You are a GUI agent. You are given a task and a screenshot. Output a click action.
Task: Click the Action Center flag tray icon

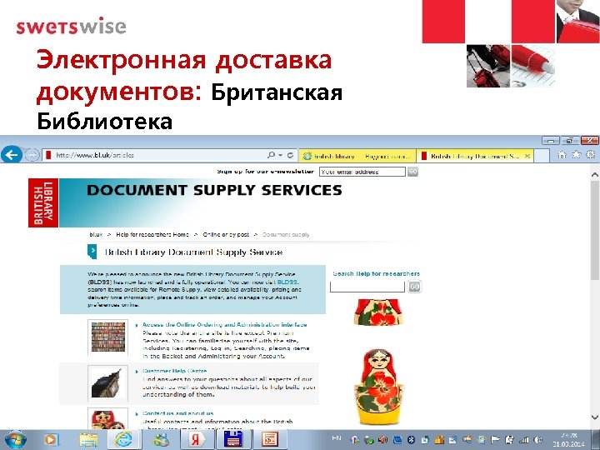[x=495, y=440]
